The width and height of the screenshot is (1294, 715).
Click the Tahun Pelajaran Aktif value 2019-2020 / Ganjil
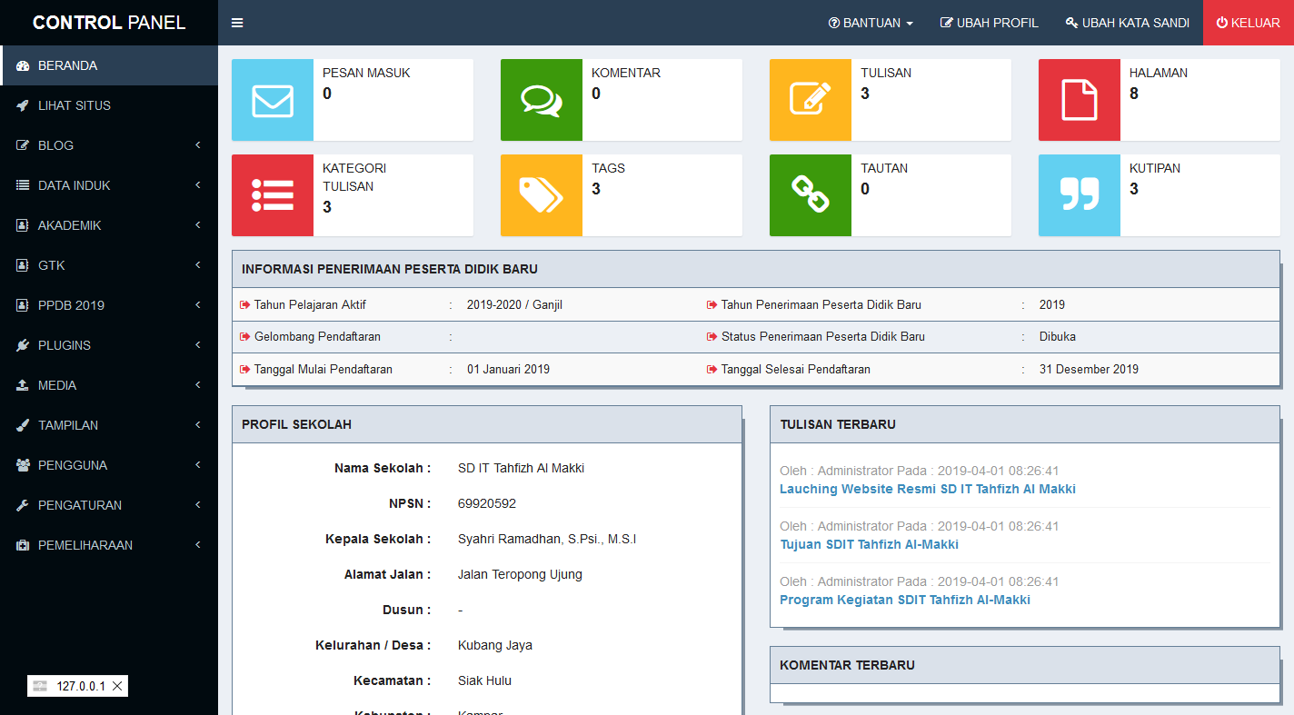click(x=514, y=304)
